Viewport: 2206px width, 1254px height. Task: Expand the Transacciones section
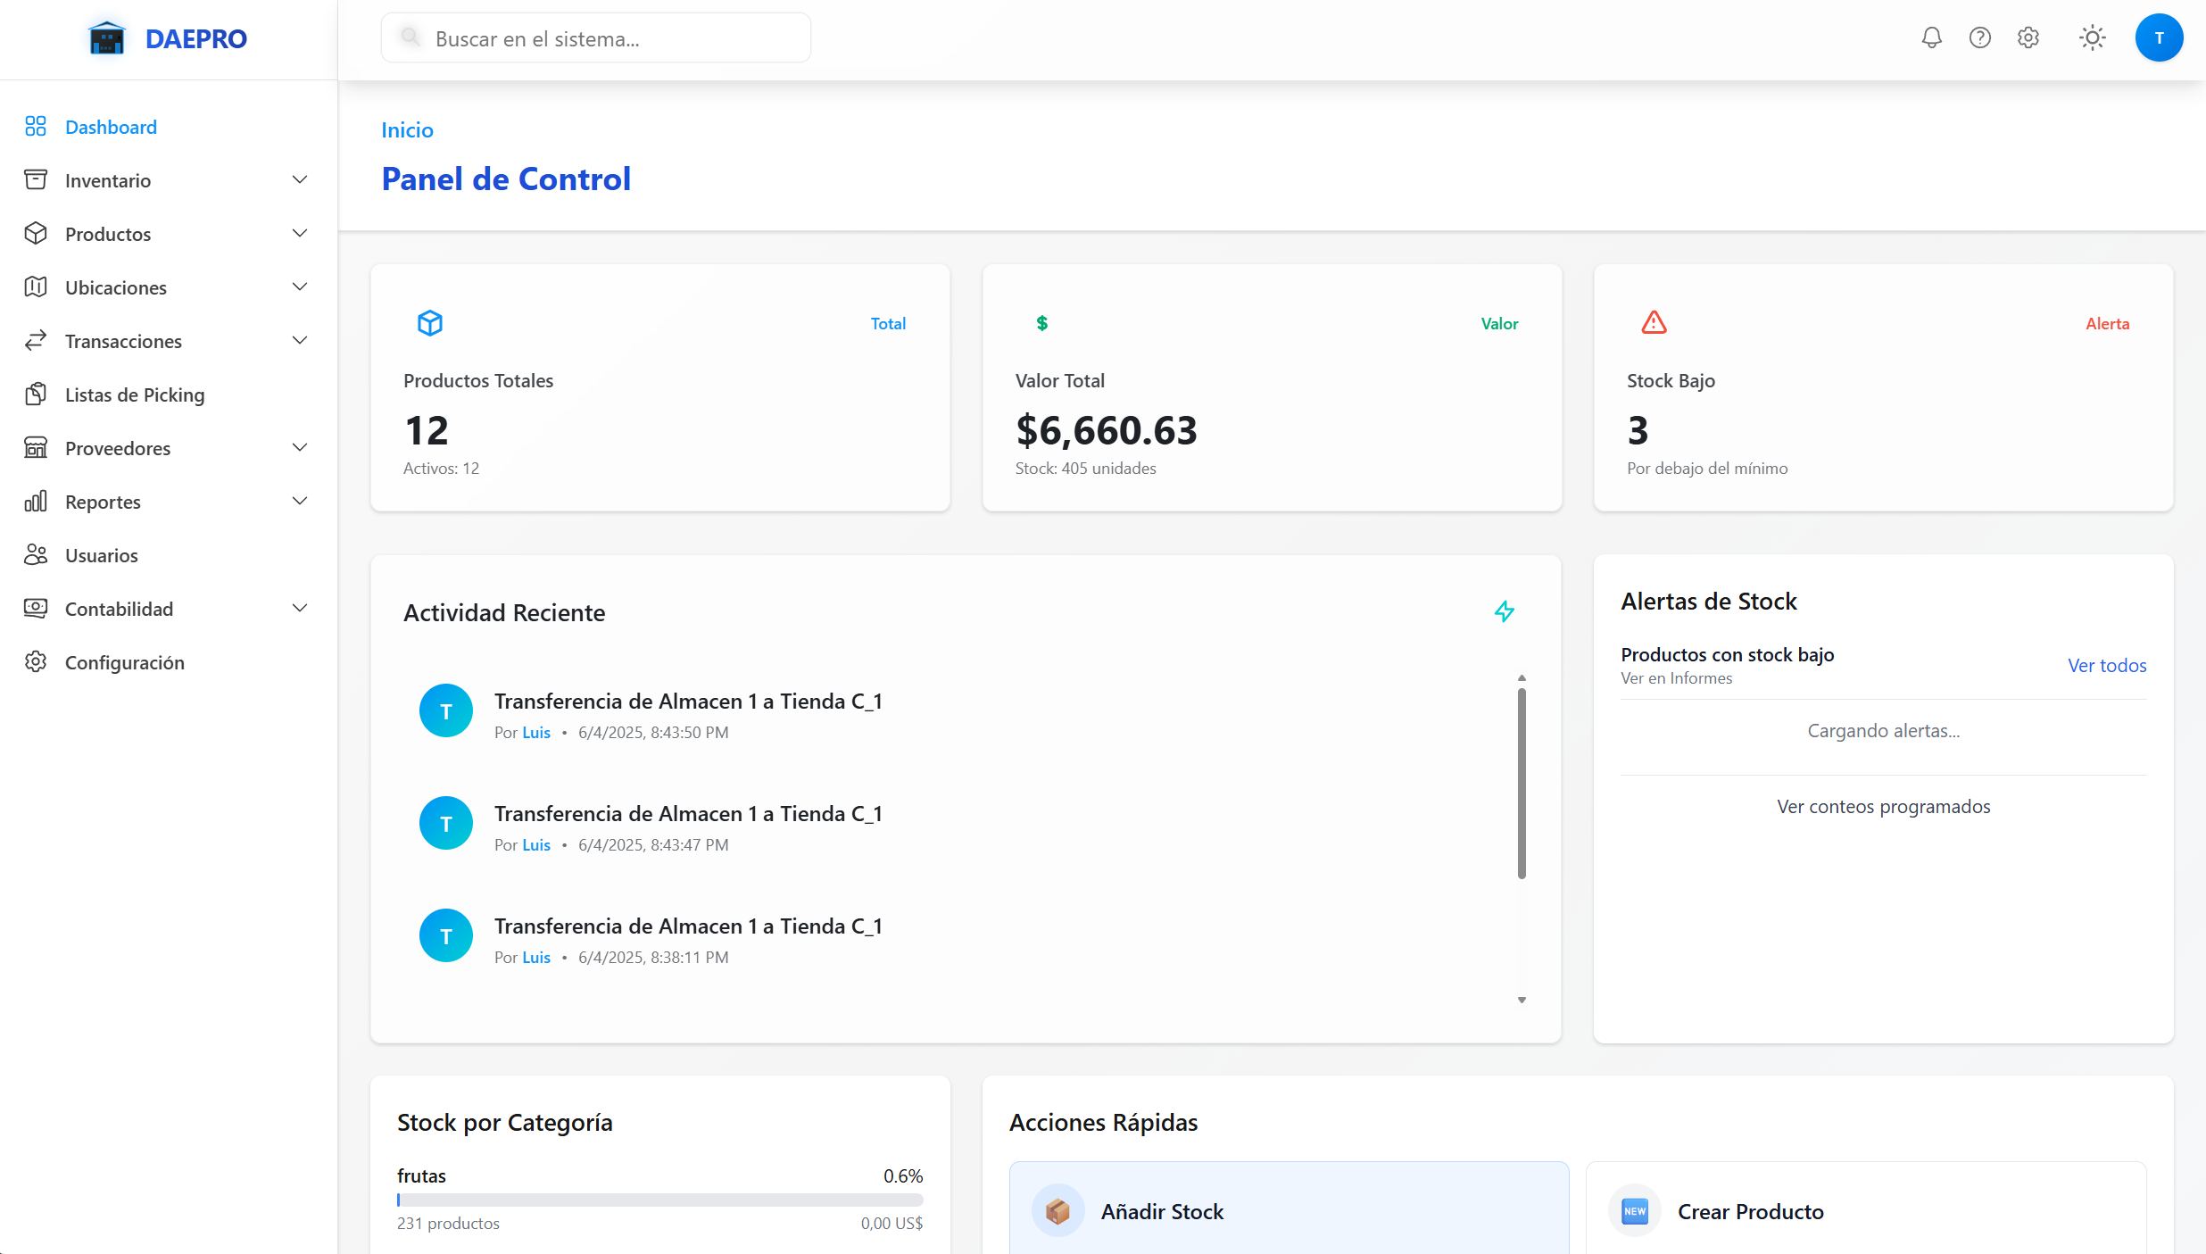(x=300, y=340)
